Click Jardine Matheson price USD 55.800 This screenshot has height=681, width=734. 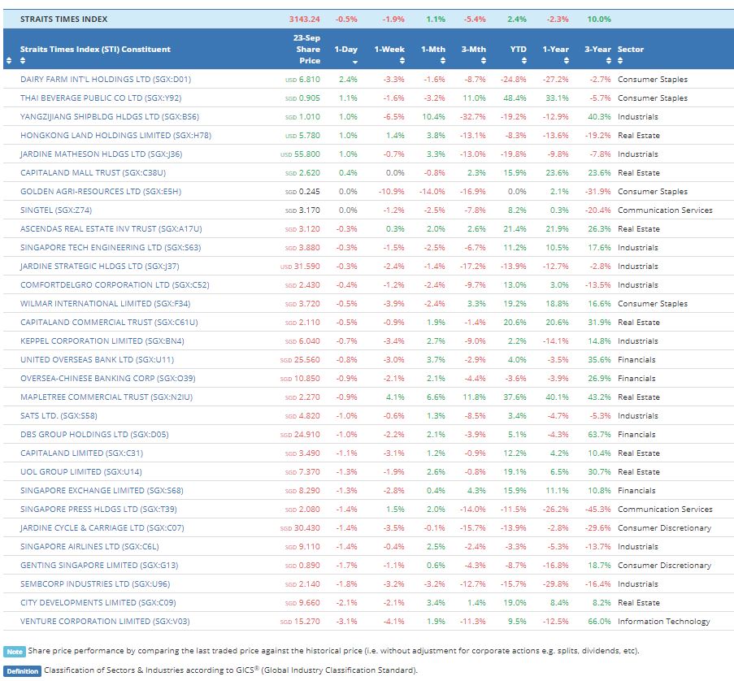(300, 154)
